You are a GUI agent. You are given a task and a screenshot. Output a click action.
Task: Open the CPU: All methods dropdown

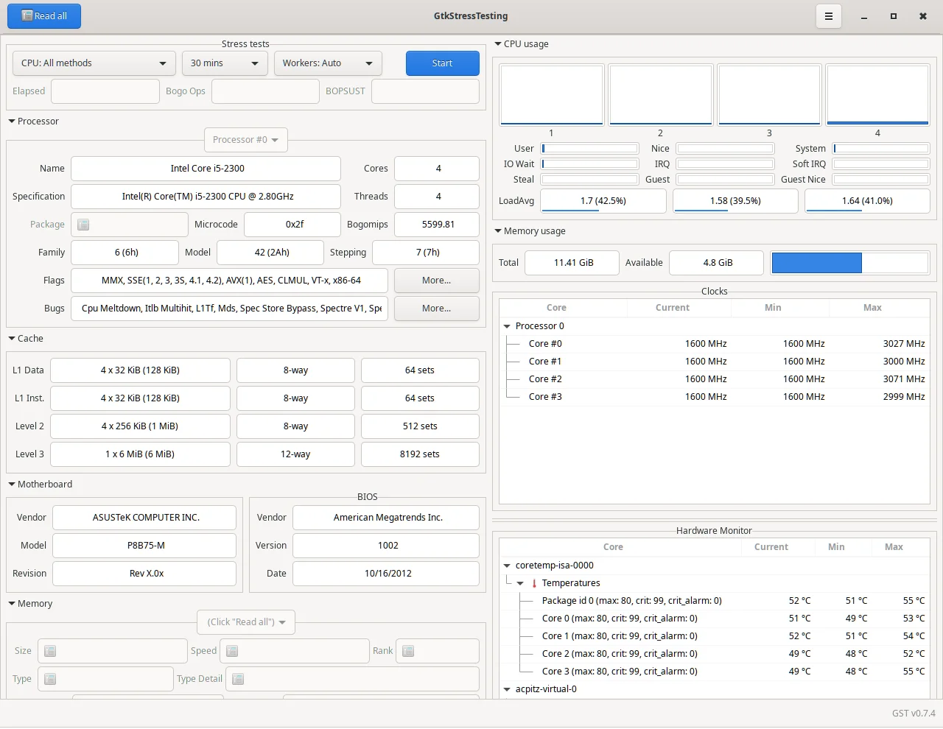click(94, 63)
